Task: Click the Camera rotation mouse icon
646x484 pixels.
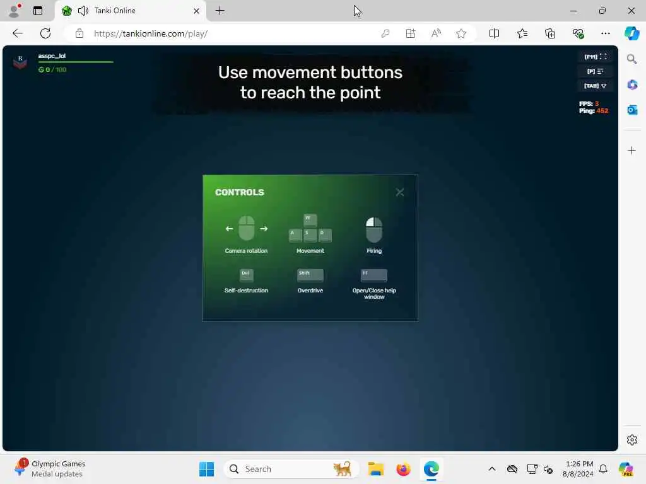Action: click(x=247, y=228)
